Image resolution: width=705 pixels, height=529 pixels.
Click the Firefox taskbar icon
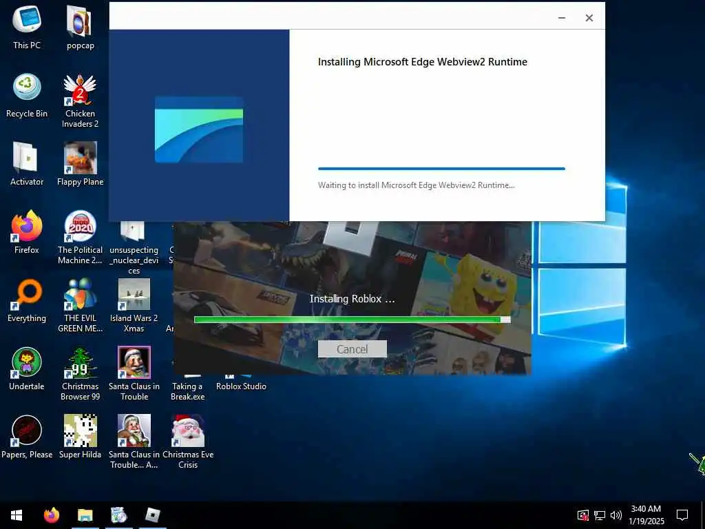point(51,515)
